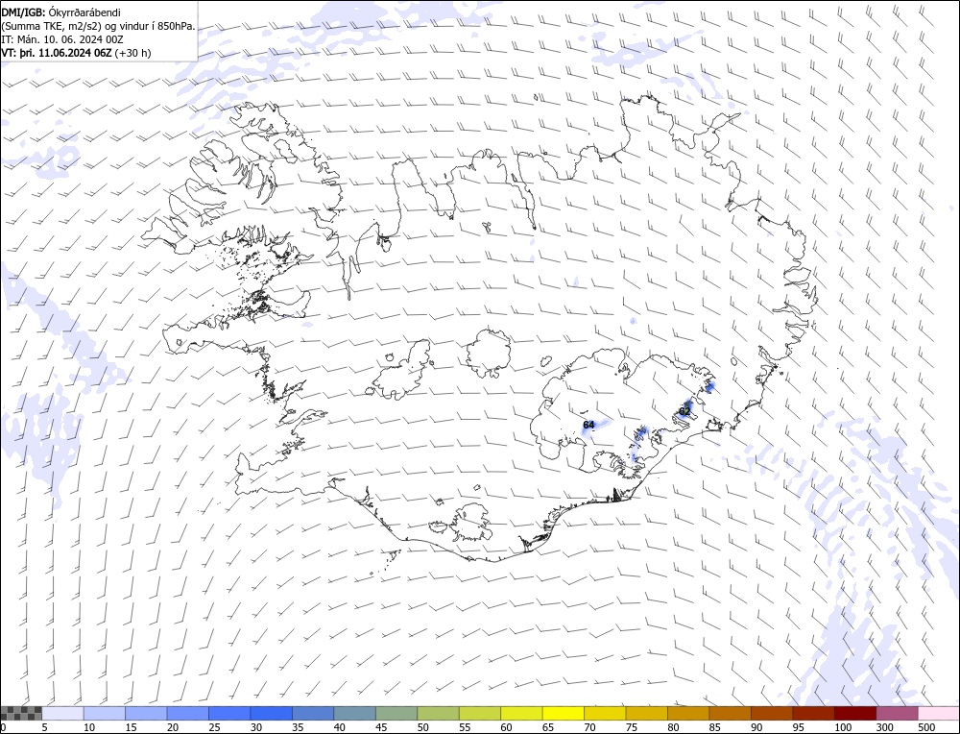This screenshot has height=734, width=960.
Task: Select the 85–90 brown-orange legend swatch
Action: click(730, 713)
